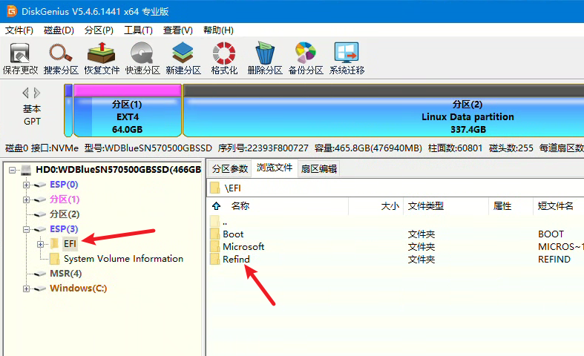
Task: Sort files by the 大小 column header
Action: pyautogui.click(x=390, y=206)
